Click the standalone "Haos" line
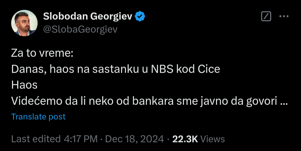301x151 pixels. [x=24, y=85]
